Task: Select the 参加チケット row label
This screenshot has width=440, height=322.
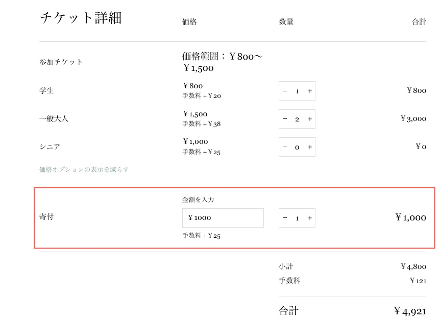Action: pos(61,62)
